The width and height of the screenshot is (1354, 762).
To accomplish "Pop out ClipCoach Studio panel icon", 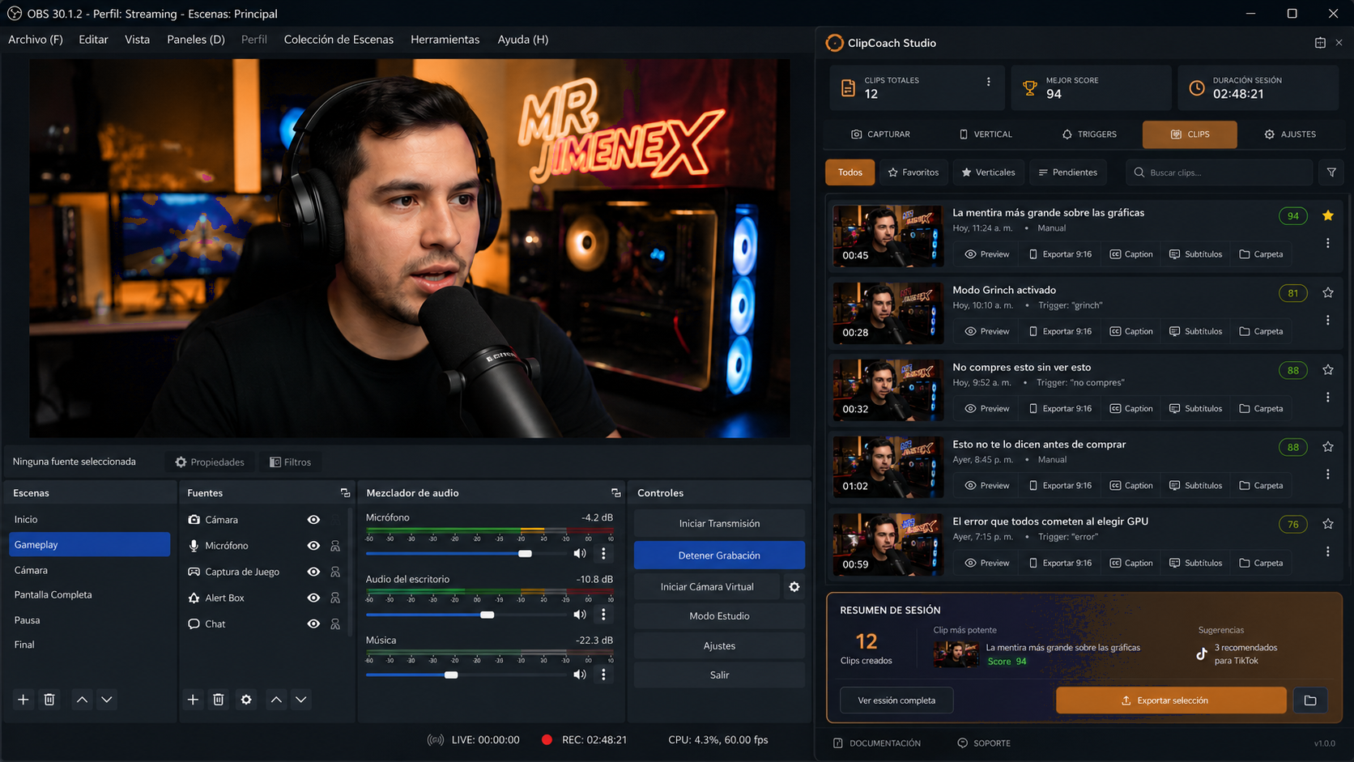I will (x=1320, y=43).
